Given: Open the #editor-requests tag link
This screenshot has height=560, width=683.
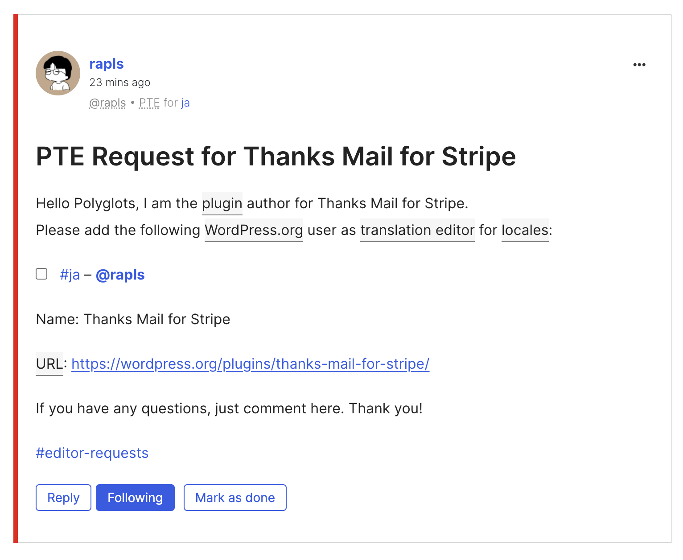Looking at the screenshot, I should coord(92,453).
